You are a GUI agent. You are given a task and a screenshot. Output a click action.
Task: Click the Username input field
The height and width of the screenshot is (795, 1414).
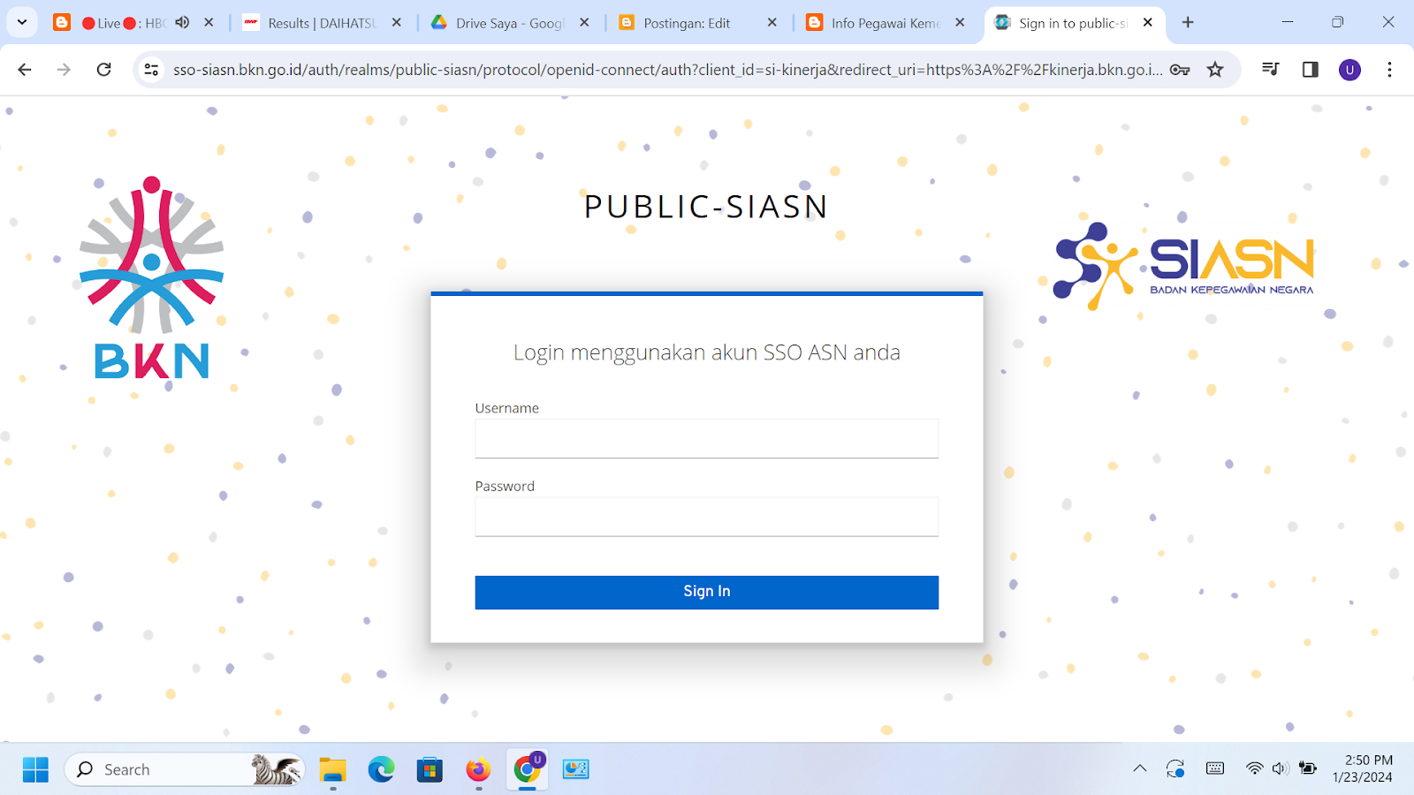(706, 438)
